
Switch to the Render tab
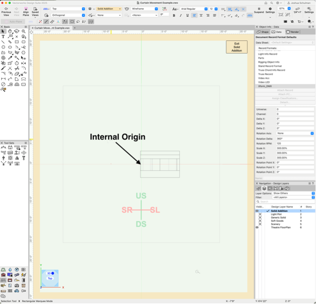tap(293, 32)
